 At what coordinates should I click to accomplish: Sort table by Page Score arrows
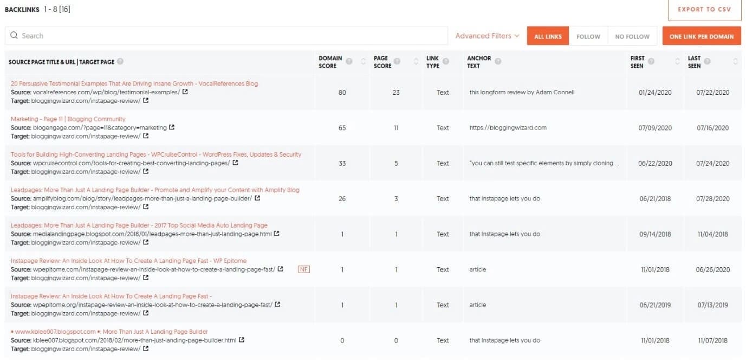[416, 62]
